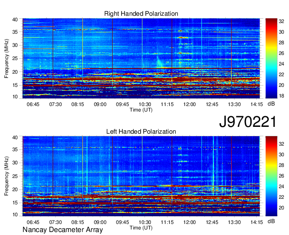Click the 11:15 tick under Right Handed plot

[167, 104]
